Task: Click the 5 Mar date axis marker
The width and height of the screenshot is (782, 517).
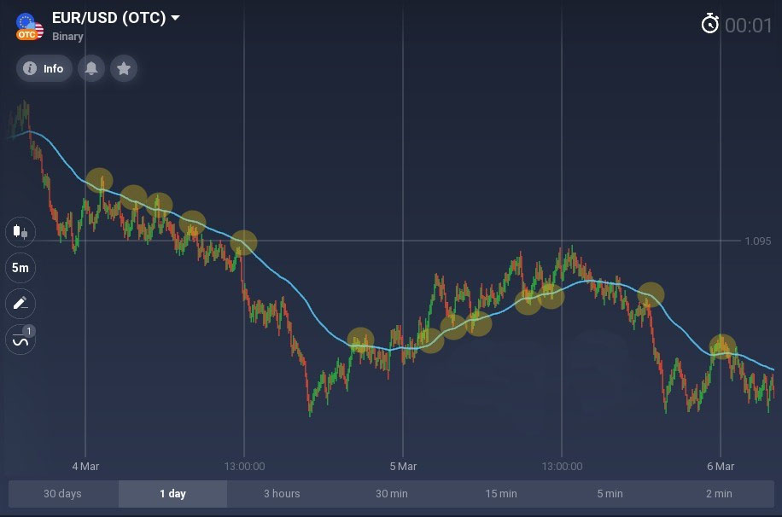Action: point(403,466)
